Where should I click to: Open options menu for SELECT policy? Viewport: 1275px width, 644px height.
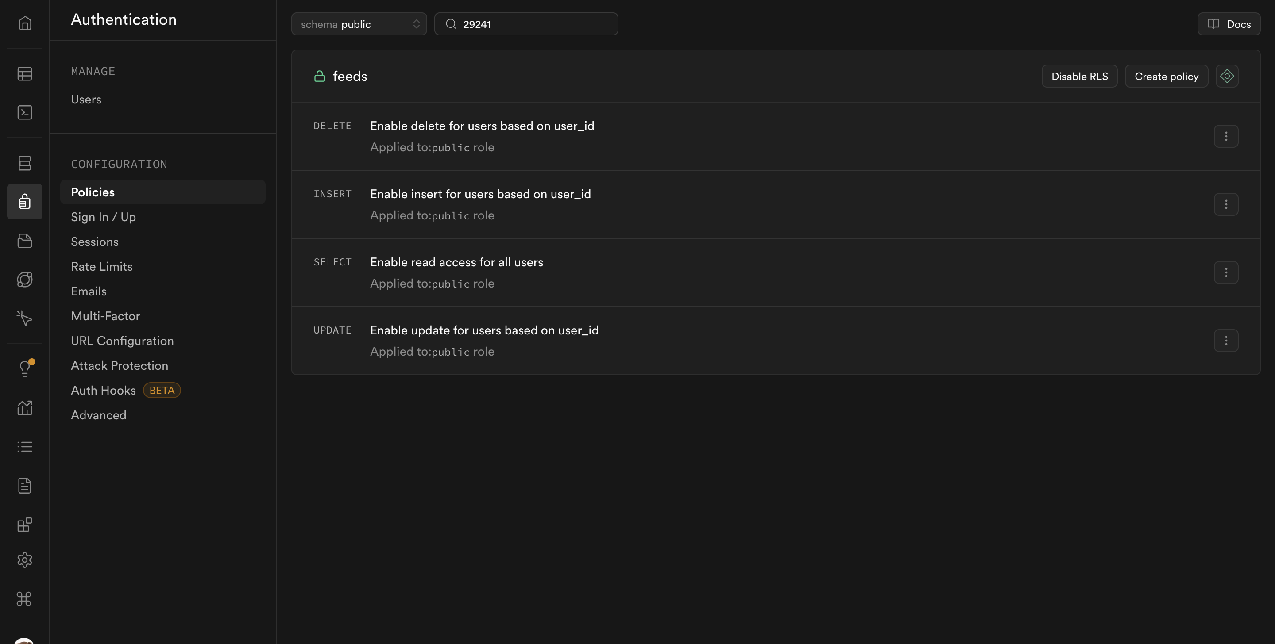[1225, 272]
